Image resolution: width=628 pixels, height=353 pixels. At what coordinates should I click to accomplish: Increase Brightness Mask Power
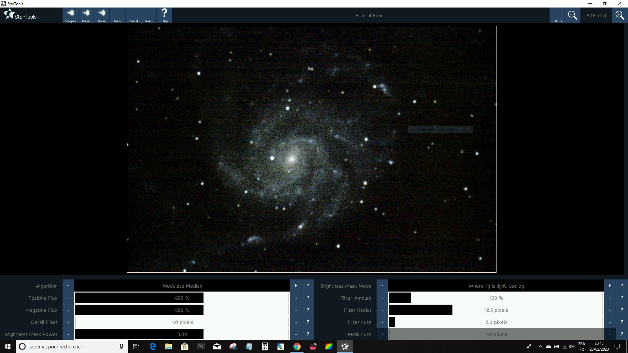click(296, 334)
